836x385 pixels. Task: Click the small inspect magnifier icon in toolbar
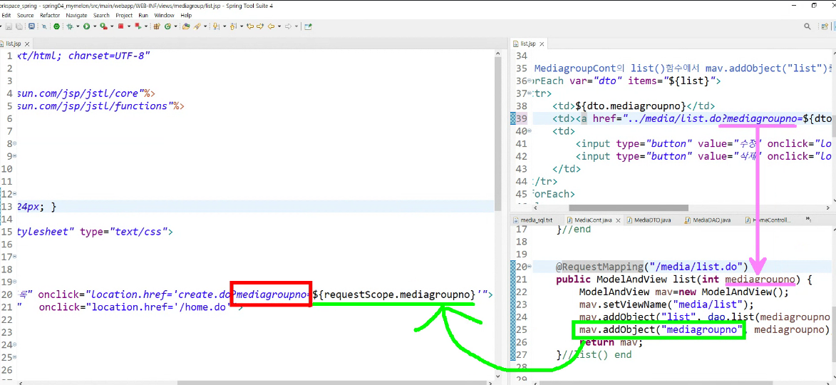pos(44,26)
